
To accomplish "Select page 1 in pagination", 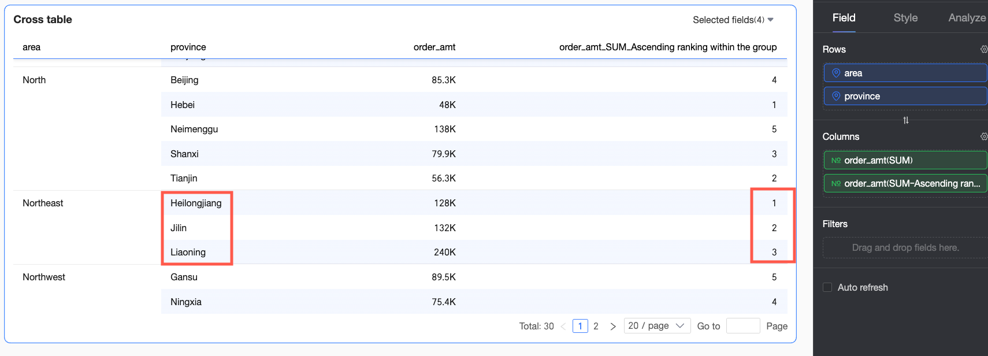I will point(580,326).
